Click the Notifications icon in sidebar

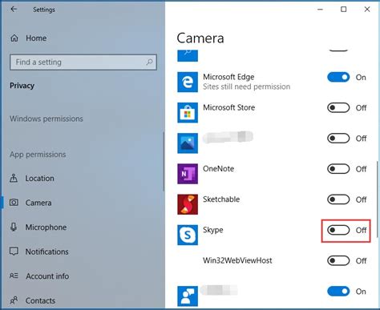14,252
